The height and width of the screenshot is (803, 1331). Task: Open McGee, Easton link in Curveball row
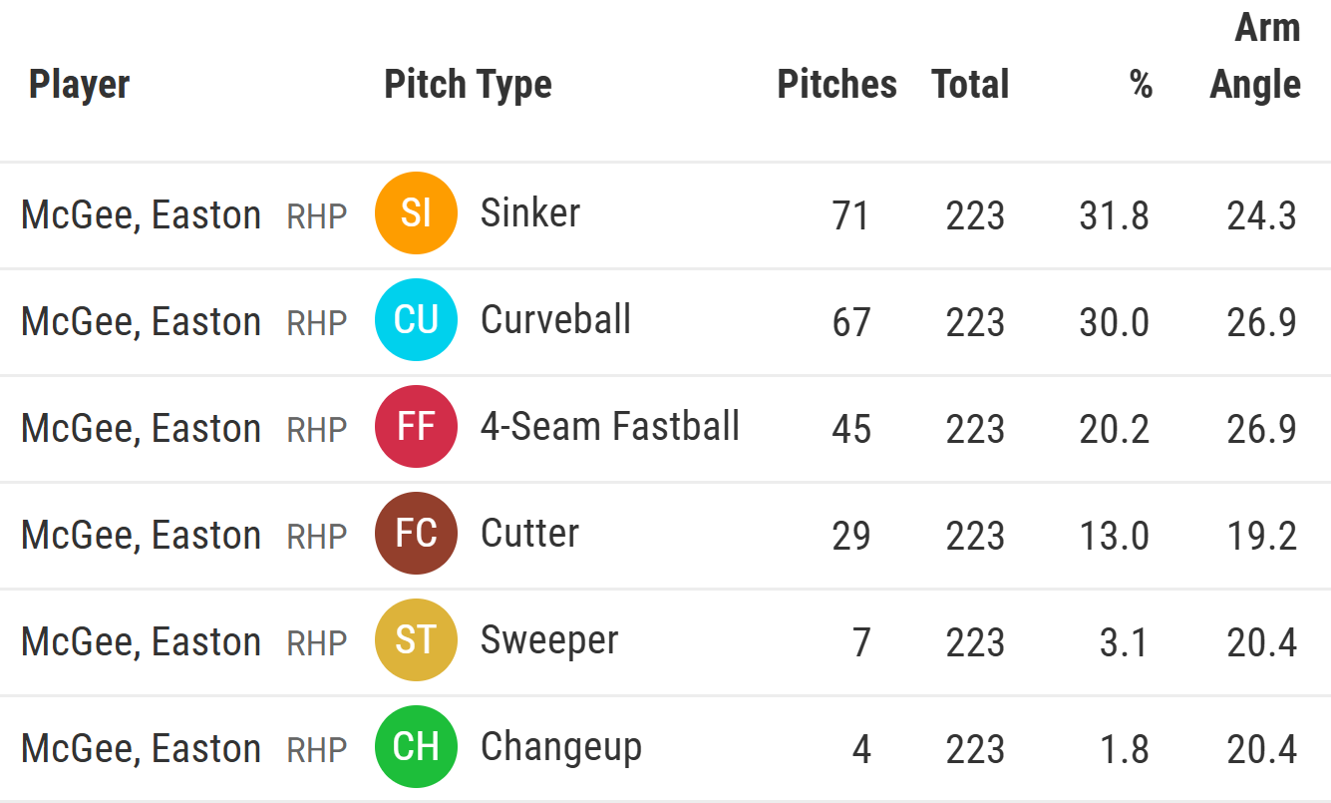point(141,322)
